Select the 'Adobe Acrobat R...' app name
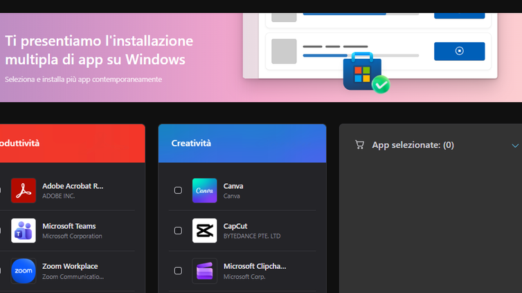 [x=73, y=186]
